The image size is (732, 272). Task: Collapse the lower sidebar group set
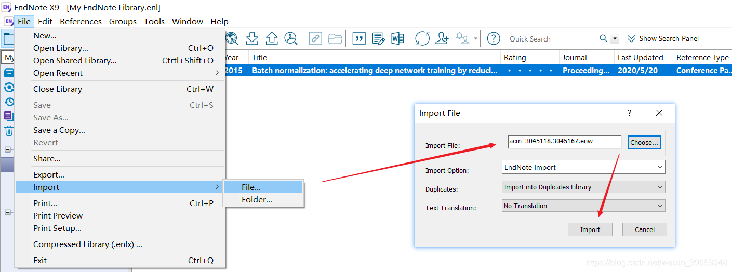(x=8, y=212)
